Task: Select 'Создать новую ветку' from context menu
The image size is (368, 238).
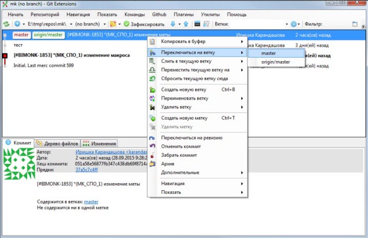Action: [183, 89]
